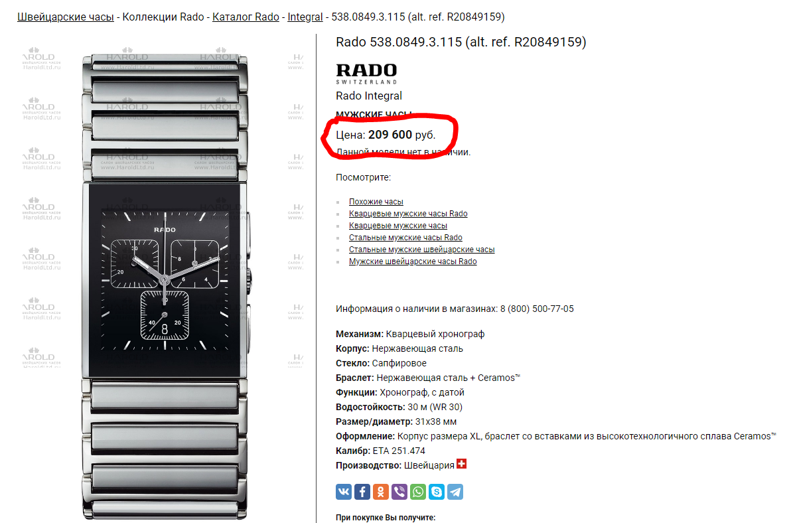Screen dimensions: 787x523
Task: Open the Похожие часы link
Action: 376,201
